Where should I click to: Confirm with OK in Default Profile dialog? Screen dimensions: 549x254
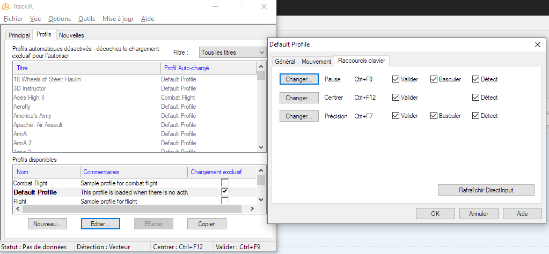435,213
